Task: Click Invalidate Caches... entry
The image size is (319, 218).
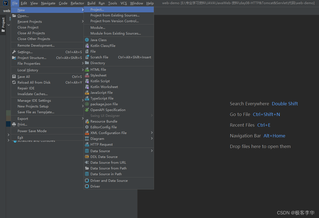Action: 47,94
